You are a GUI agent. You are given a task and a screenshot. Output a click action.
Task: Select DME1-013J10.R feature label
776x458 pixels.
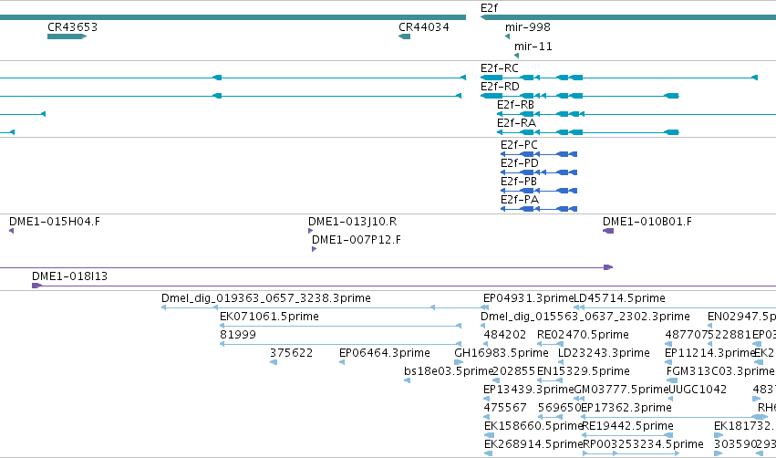pyautogui.click(x=352, y=222)
